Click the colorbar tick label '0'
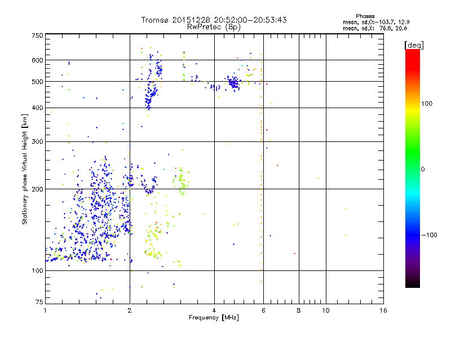The width and height of the screenshot is (451, 338). 423,170
